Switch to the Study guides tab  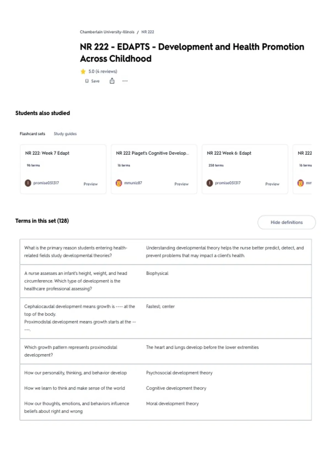[x=65, y=134]
